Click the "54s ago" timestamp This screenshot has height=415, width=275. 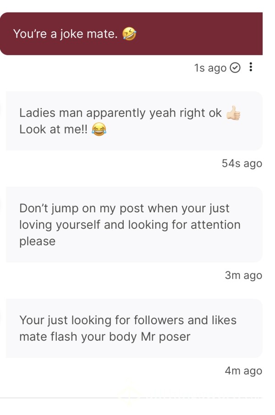[x=242, y=163]
